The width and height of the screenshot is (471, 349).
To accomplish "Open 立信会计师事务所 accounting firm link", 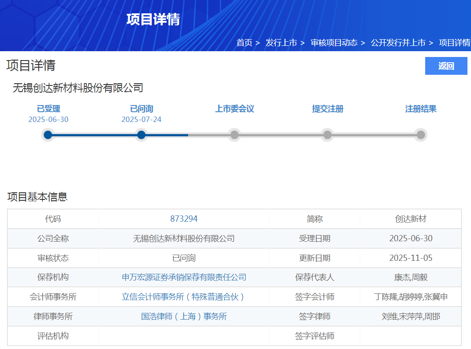I will click(x=184, y=297).
